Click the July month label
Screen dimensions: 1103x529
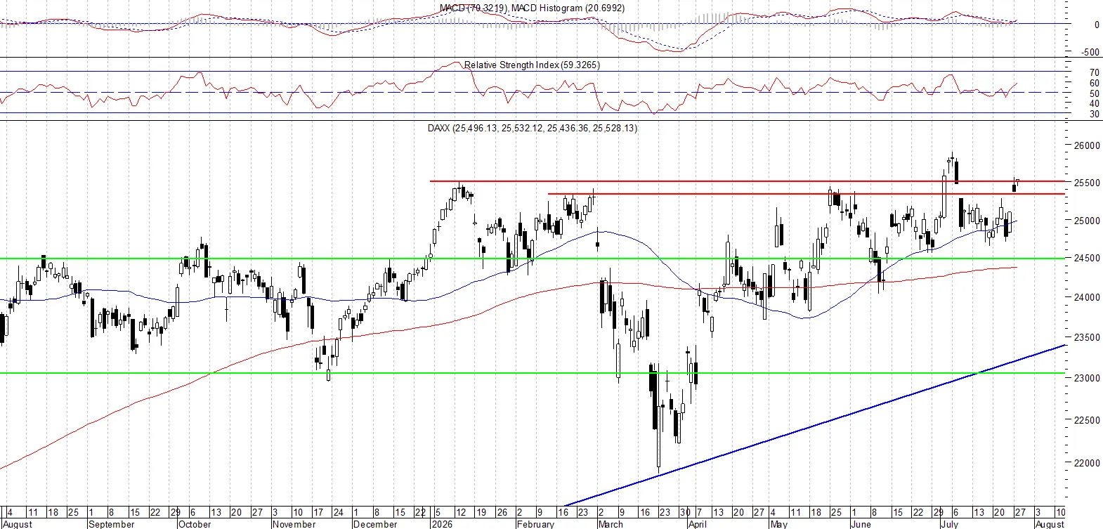[949, 524]
